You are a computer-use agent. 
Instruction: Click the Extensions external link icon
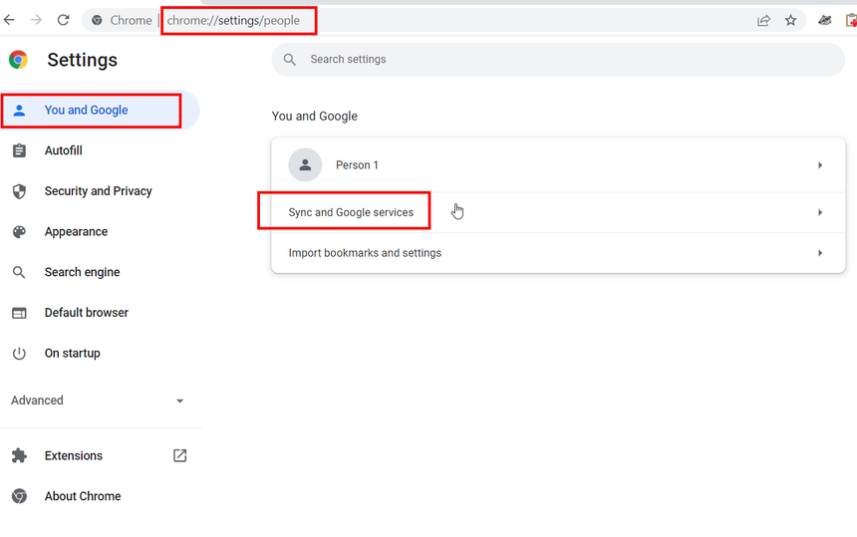(x=179, y=455)
